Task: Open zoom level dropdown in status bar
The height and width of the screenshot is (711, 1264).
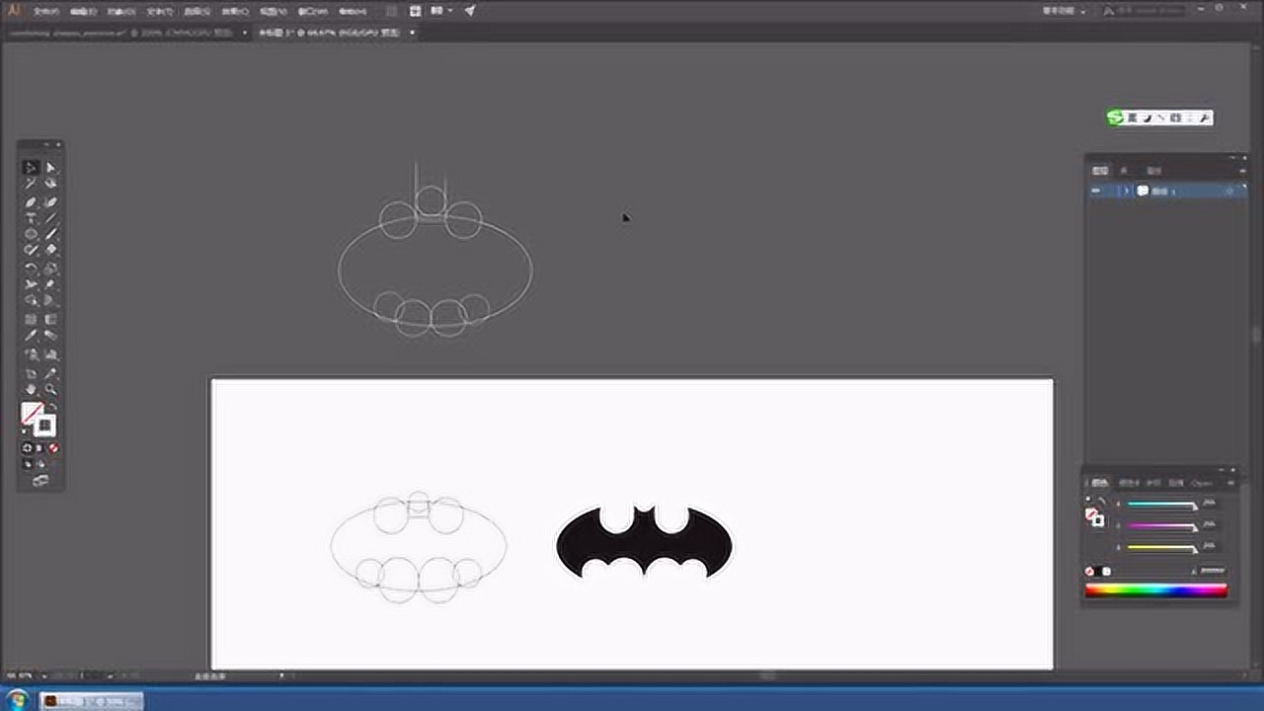Action: pos(45,676)
